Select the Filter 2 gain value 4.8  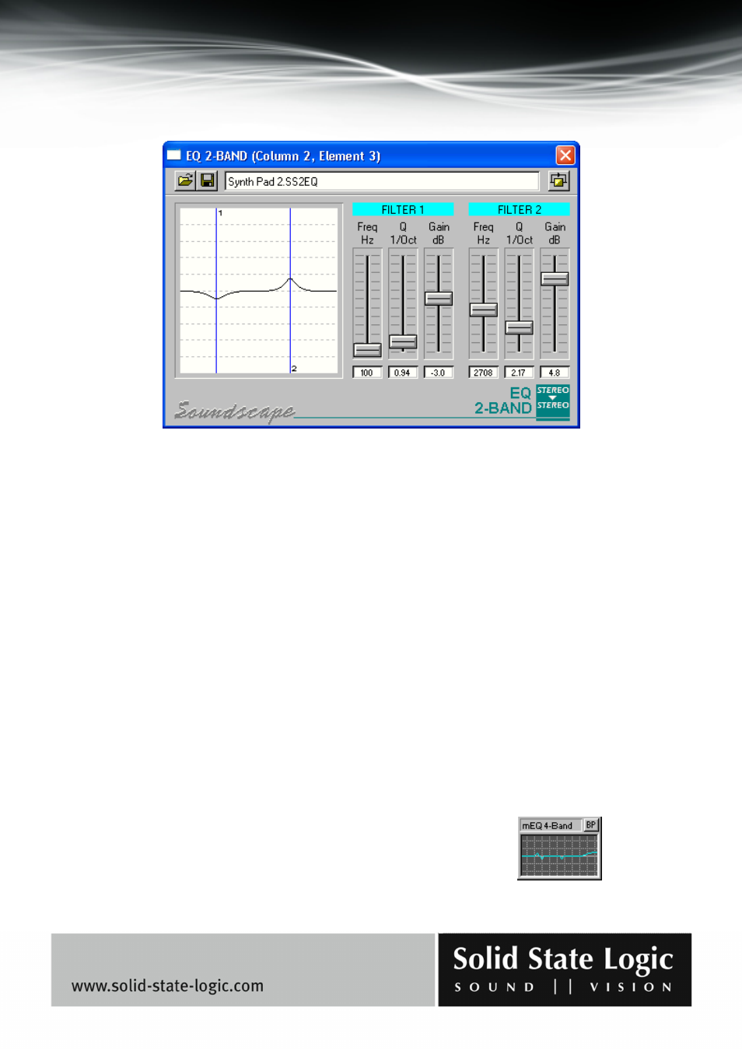click(x=555, y=373)
